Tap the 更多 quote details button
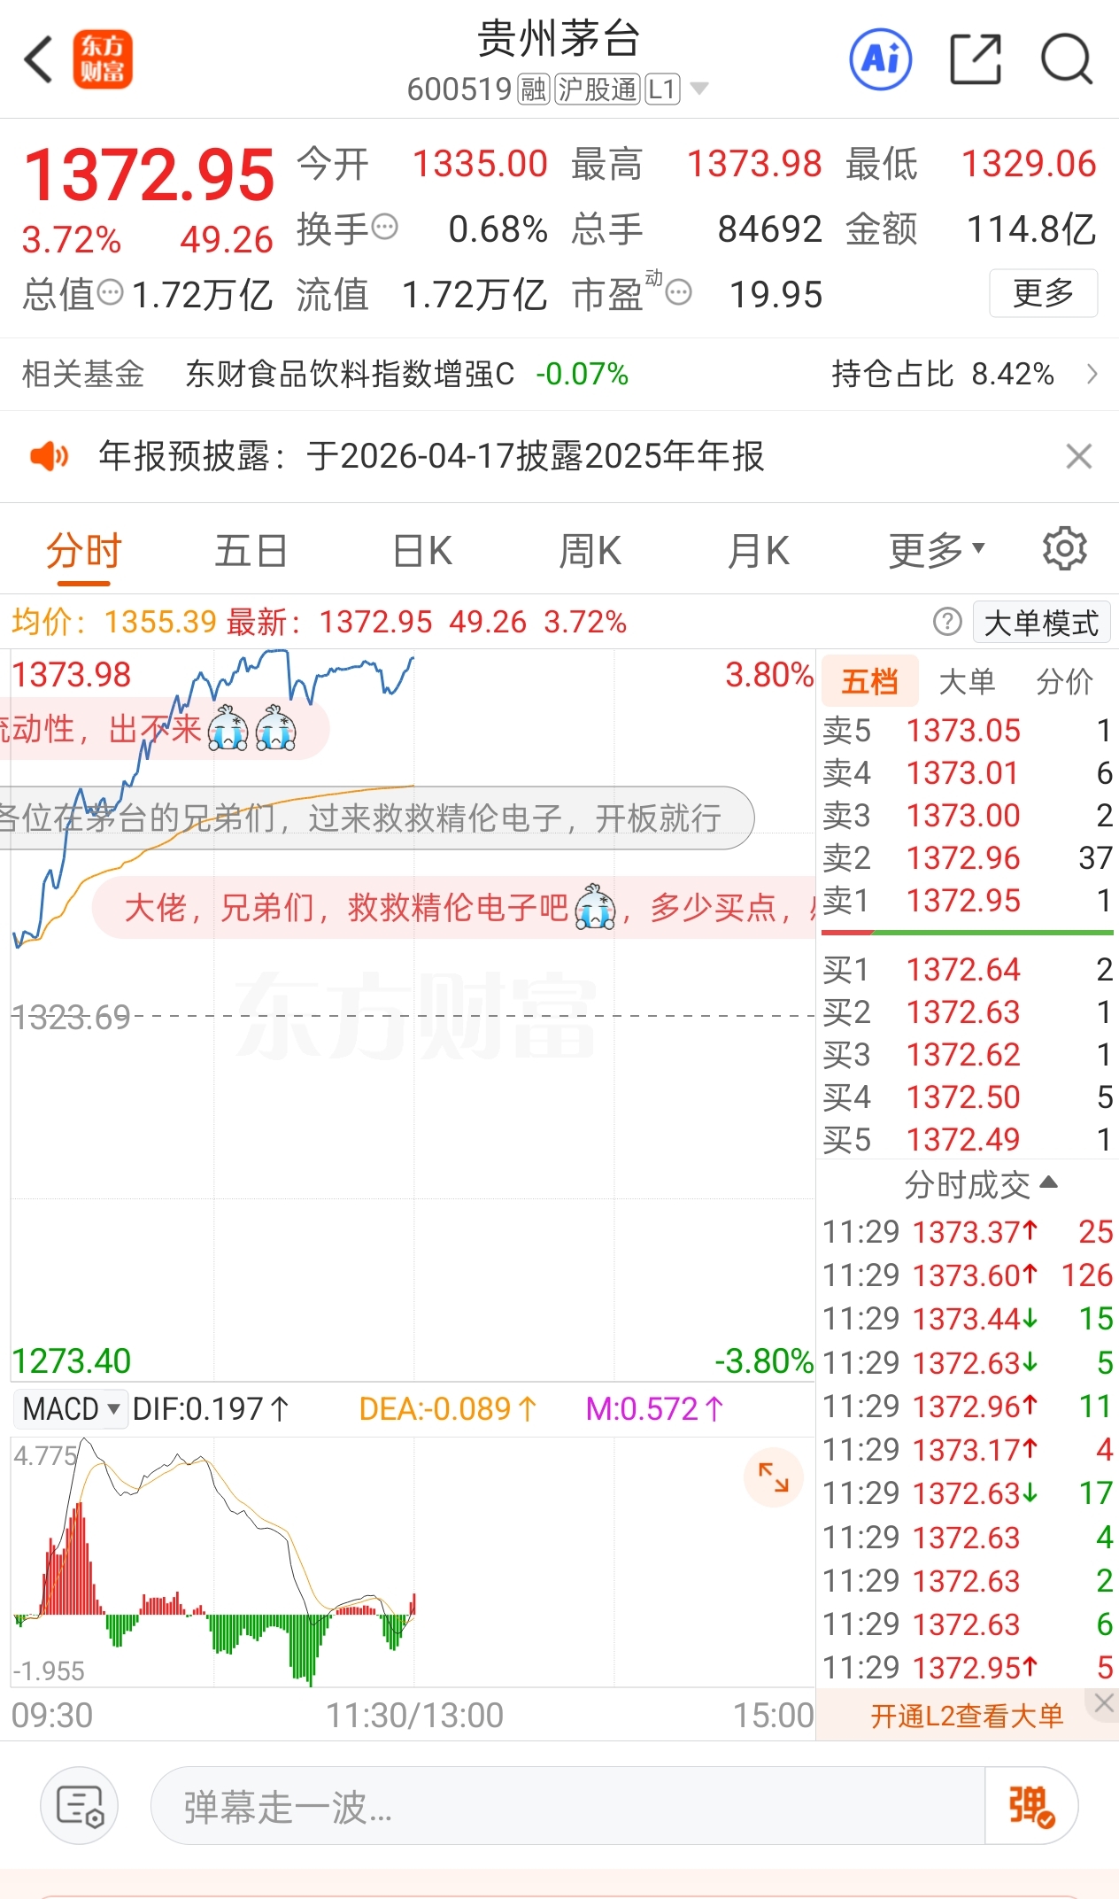This screenshot has width=1119, height=1899. (x=1043, y=292)
